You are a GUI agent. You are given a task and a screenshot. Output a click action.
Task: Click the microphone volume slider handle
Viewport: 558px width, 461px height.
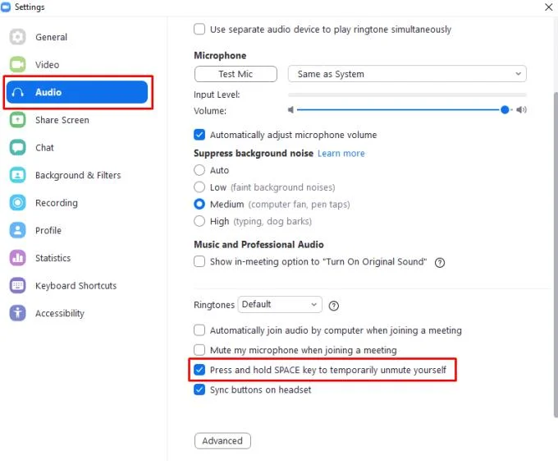505,110
